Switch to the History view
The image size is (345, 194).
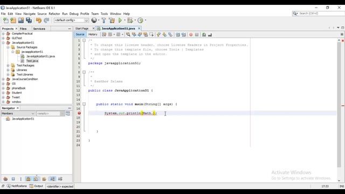coord(93,34)
